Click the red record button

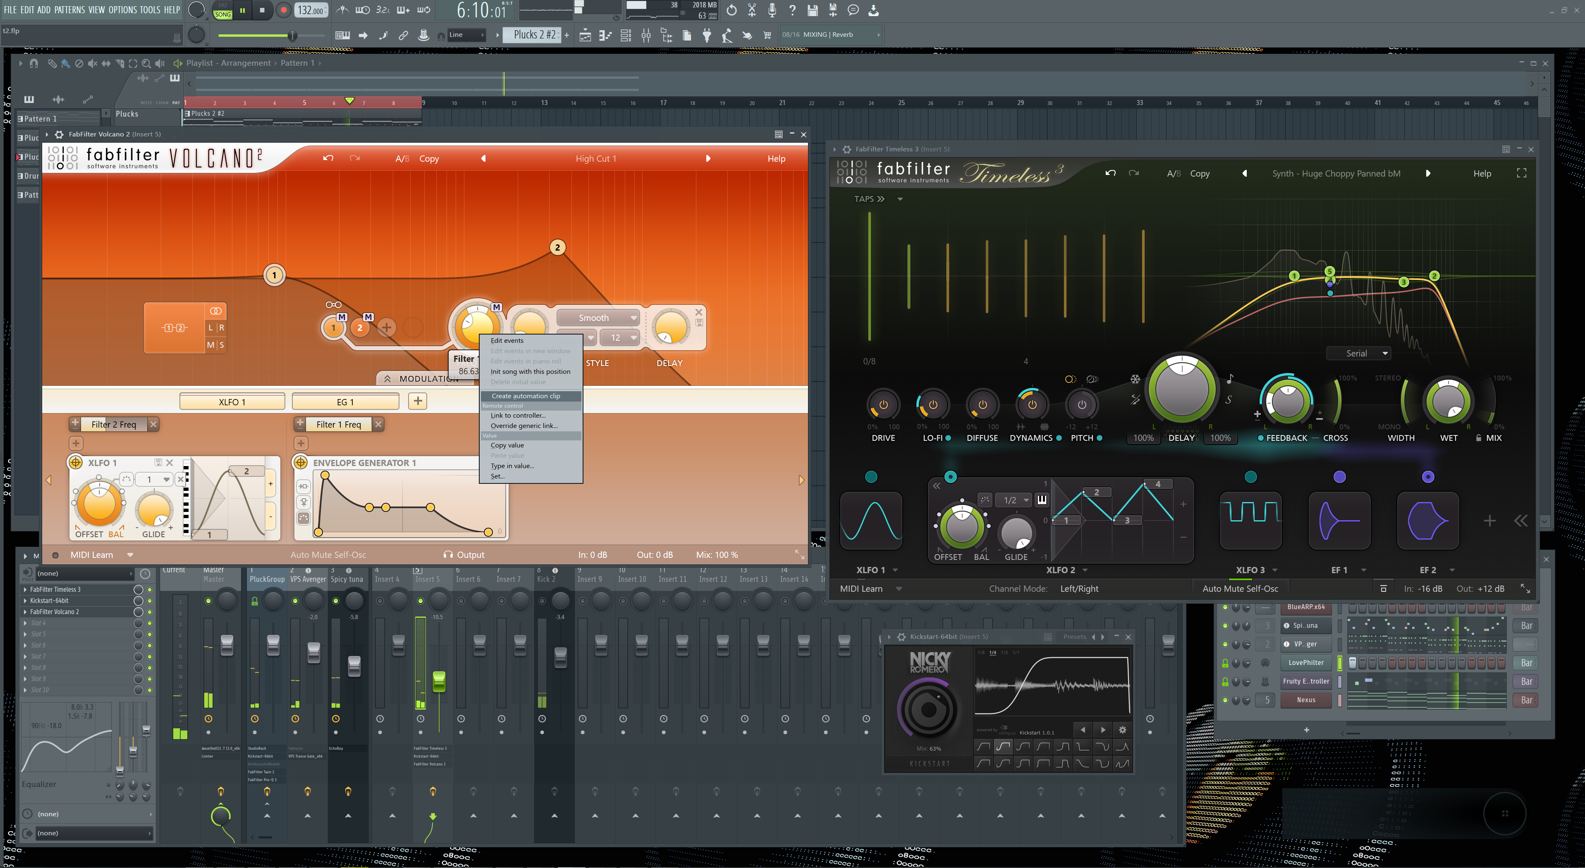tap(284, 10)
